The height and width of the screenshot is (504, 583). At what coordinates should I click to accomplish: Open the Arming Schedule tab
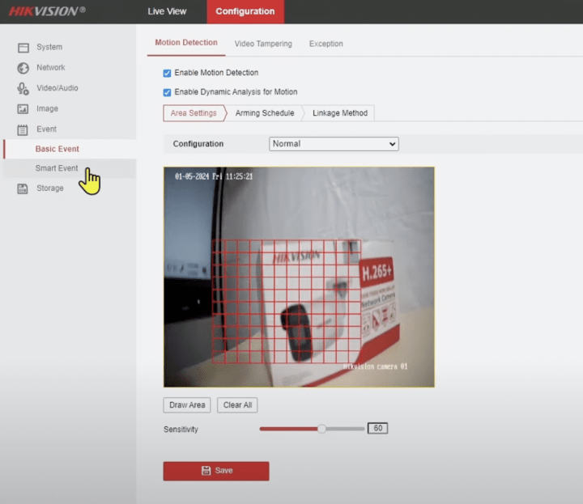click(x=265, y=113)
